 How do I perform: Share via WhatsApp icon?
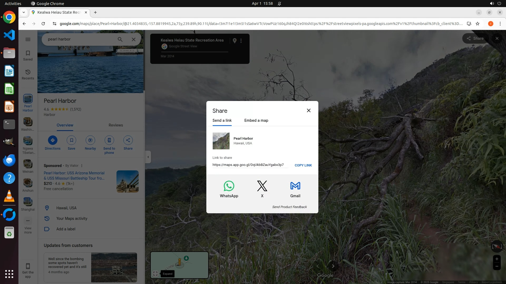229,186
